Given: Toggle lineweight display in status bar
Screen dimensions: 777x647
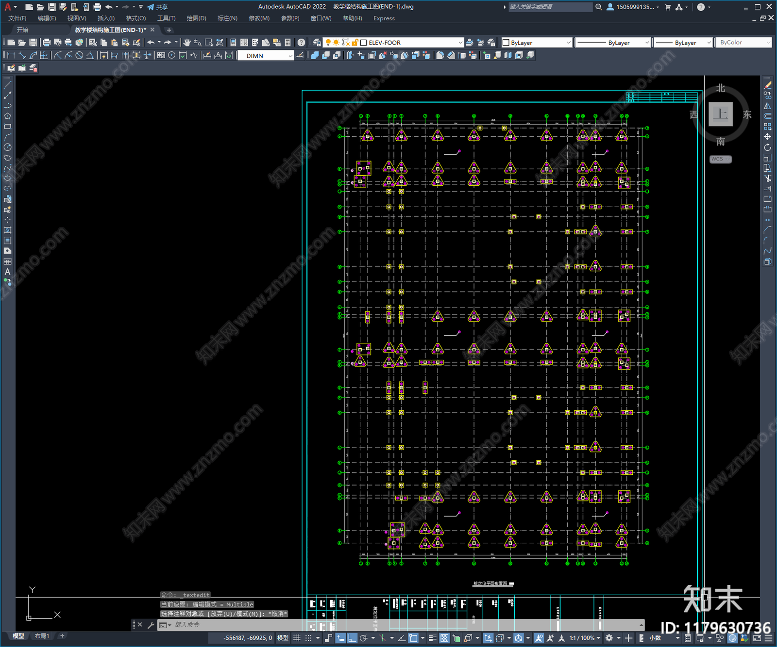Looking at the screenshot, I should [432, 638].
